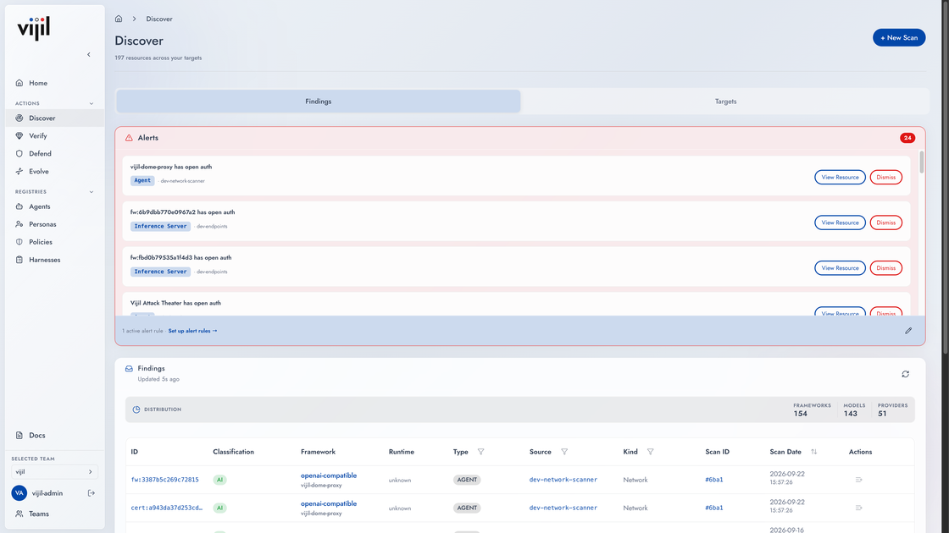This screenshot has width=949, height=533.
Task: Open actions menu for cert:a943da37d253cd row
Action: 858,508
